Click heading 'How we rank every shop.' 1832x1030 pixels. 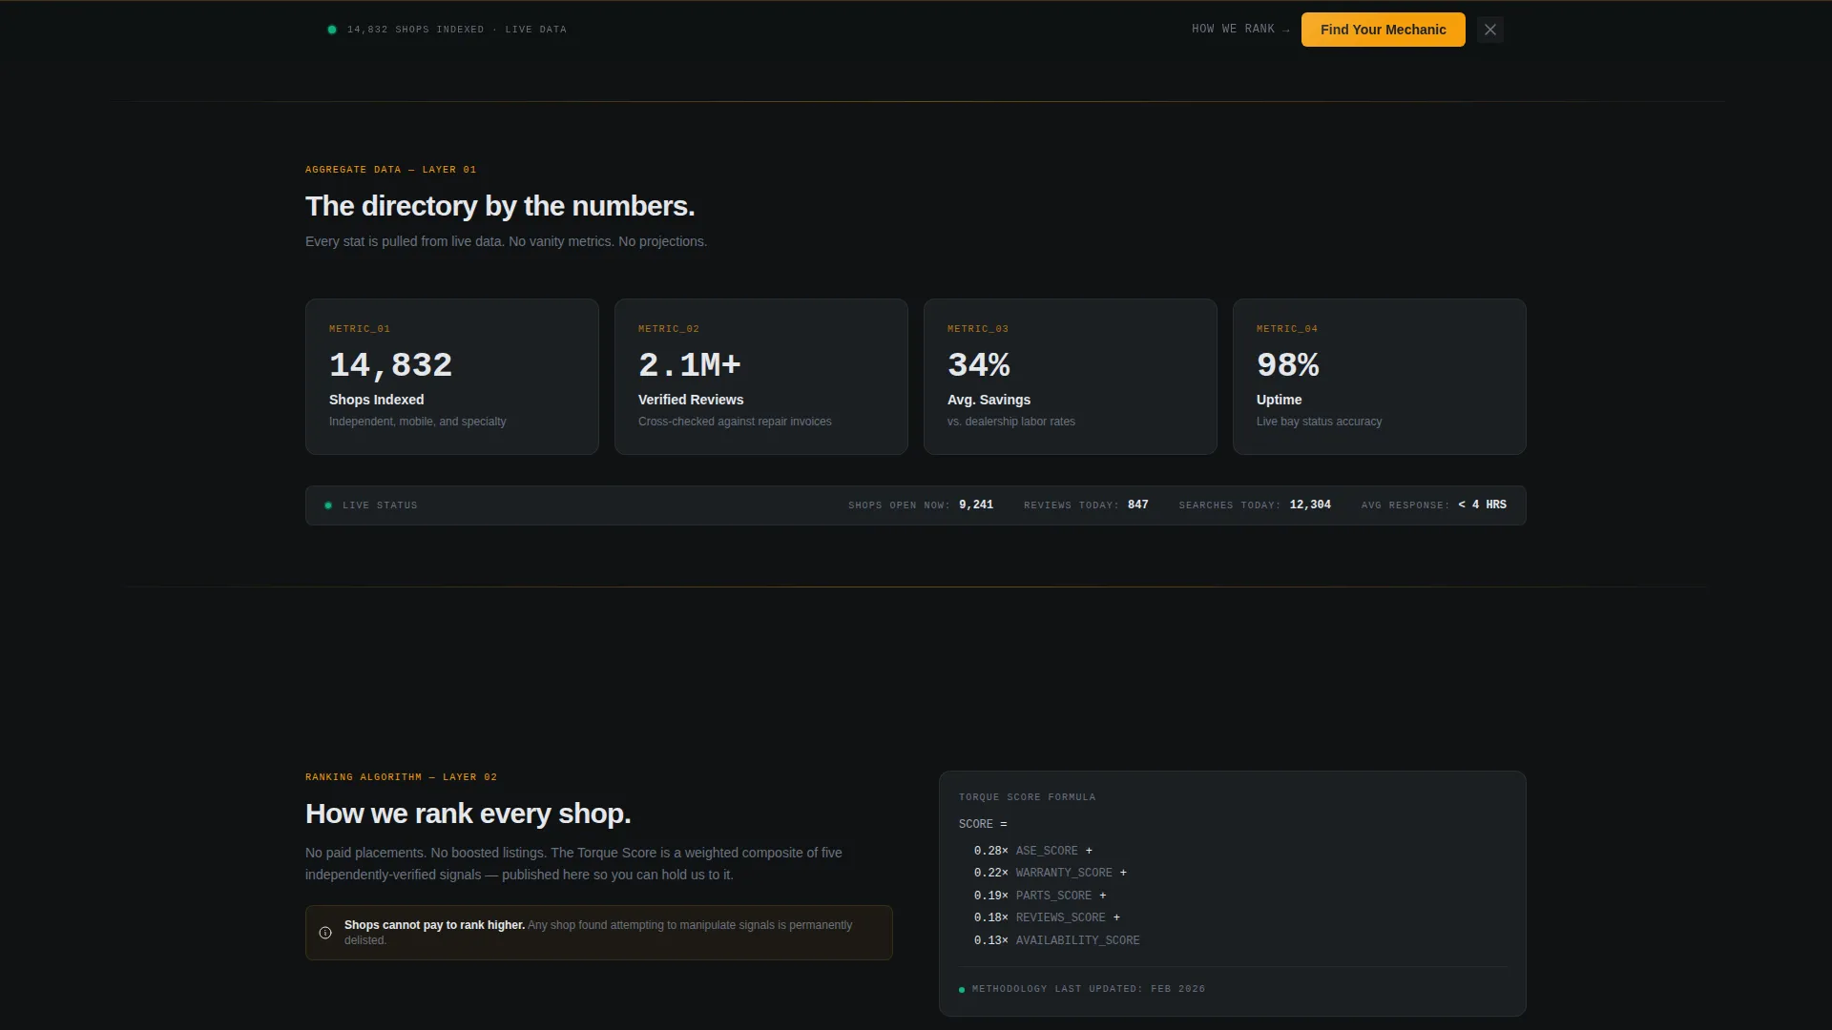point(468,814)
